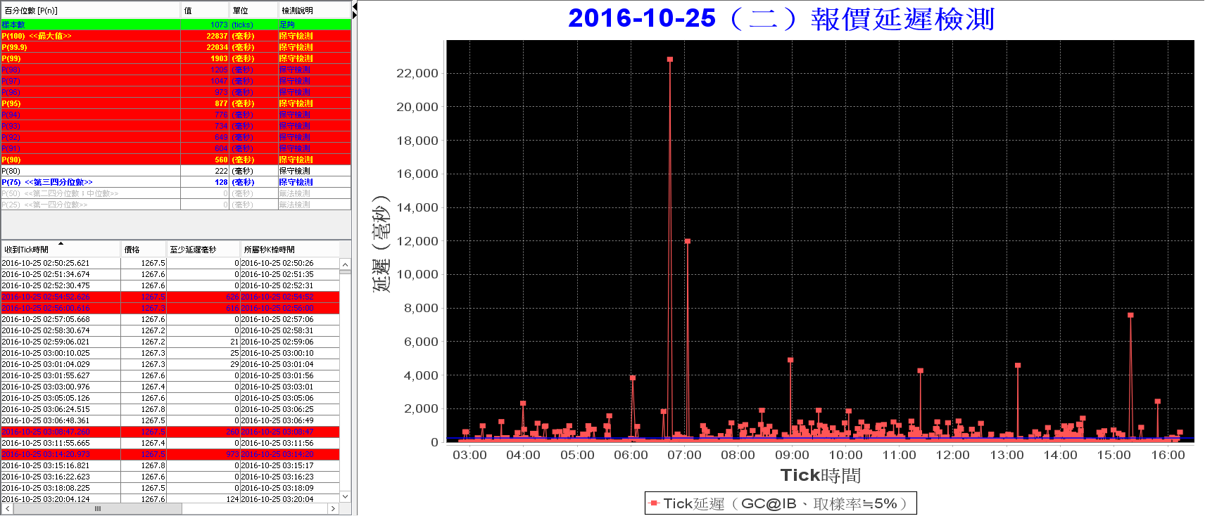Viewport: 1205px width, 516px height.
Task: Select the P(91) percentile row
Action: [x=176, y=148]
